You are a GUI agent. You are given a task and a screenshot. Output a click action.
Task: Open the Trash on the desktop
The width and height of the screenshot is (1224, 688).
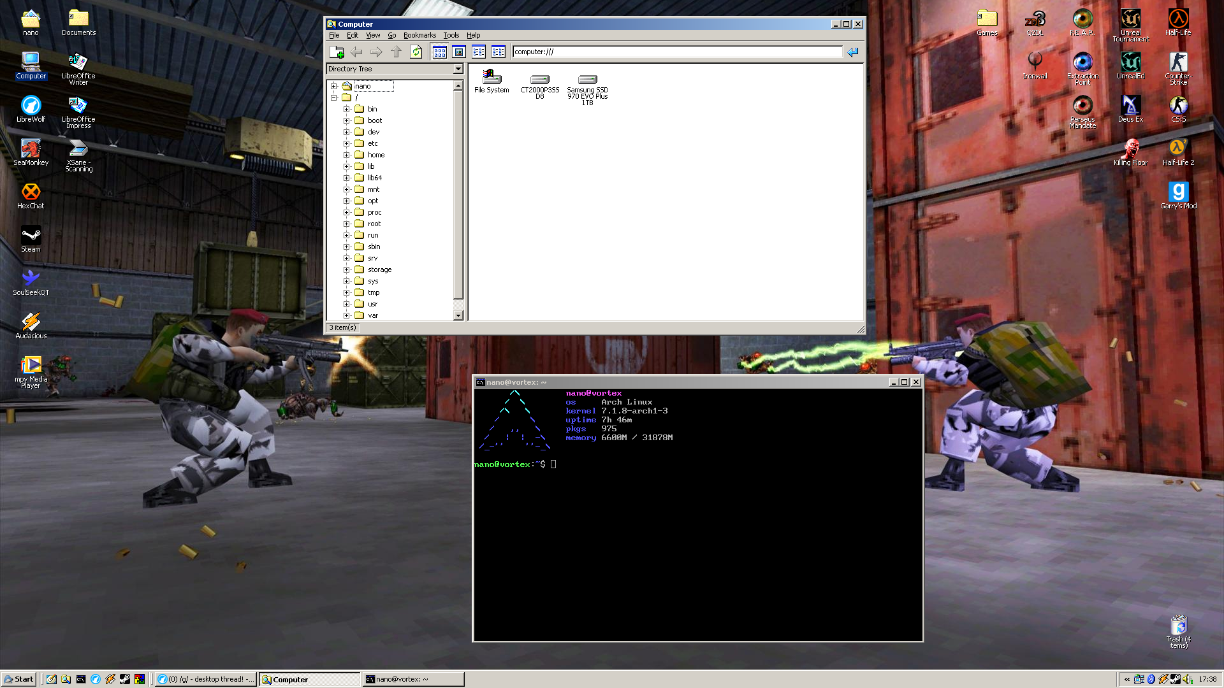[1178, 632]
